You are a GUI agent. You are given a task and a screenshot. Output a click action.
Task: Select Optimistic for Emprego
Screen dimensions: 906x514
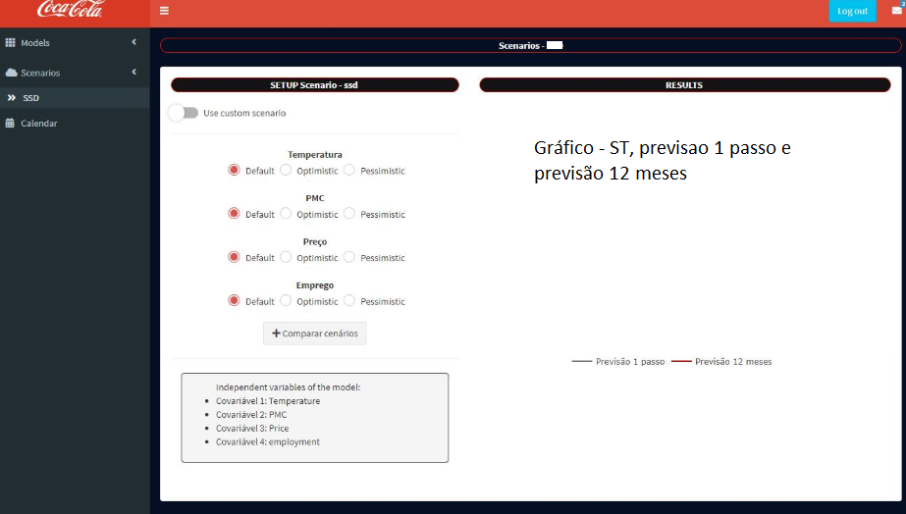point(286,300)
